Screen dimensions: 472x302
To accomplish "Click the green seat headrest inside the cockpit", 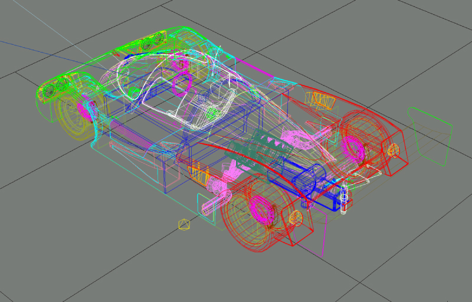I will [211, 113].
